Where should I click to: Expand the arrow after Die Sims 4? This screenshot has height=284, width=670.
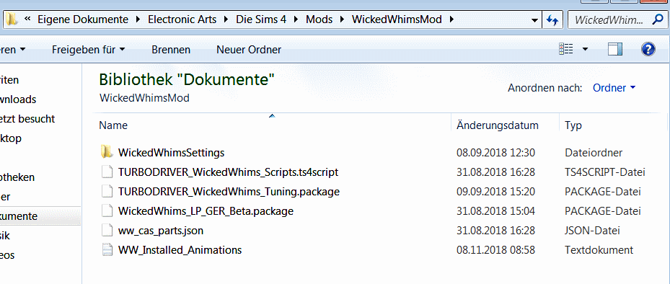296,19
